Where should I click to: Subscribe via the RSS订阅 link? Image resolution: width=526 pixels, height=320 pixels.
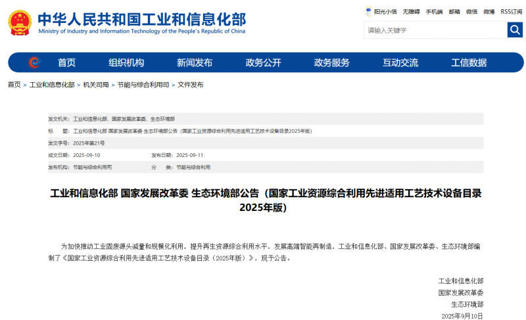(x=511, y=12)
